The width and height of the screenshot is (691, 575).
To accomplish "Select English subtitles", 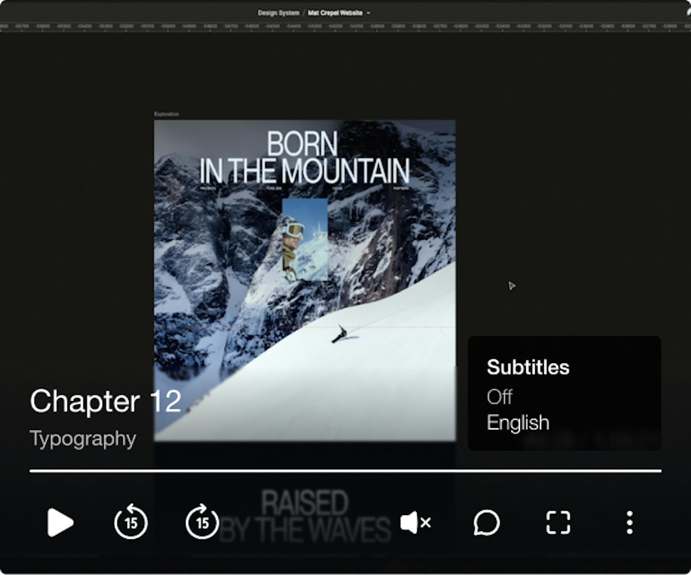I will tap(518, 423).
